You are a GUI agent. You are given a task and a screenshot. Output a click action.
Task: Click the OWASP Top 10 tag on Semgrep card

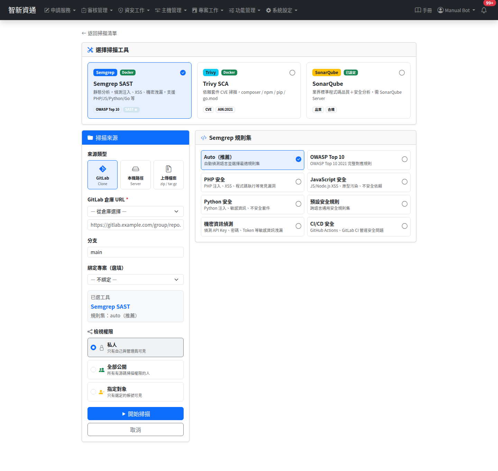[108, 109]
